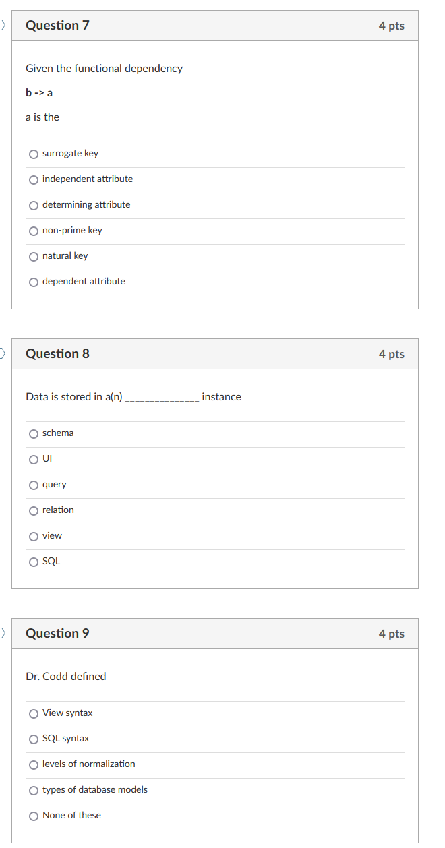
Task: Click the flag marker beside Question 8
Action: [3, 353]
